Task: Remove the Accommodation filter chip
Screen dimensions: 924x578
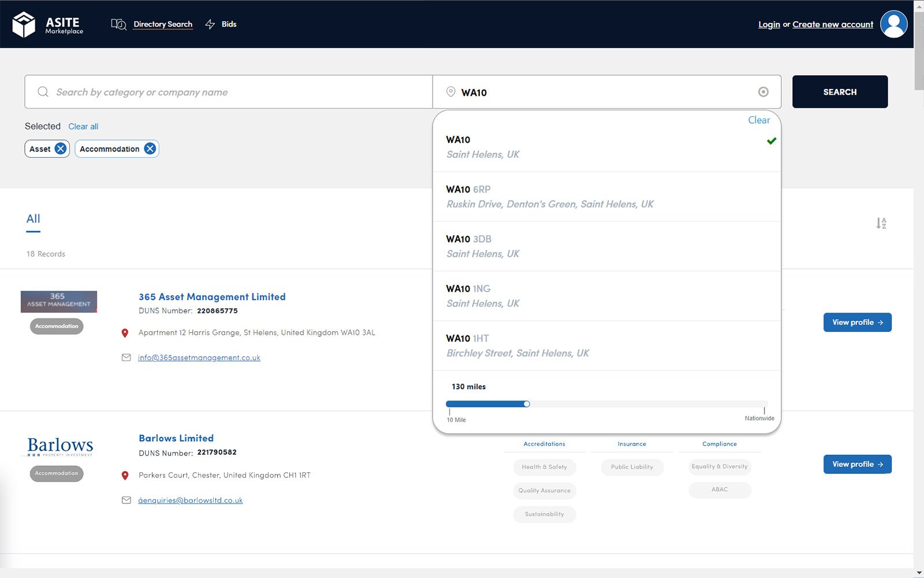Action: tap(150, 149)
